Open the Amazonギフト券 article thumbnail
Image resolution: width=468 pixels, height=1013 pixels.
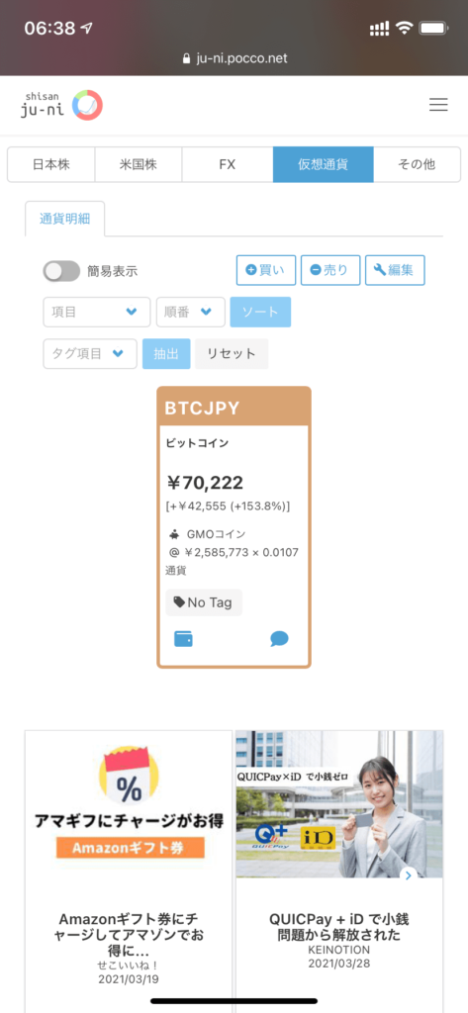tap(129, 804)
